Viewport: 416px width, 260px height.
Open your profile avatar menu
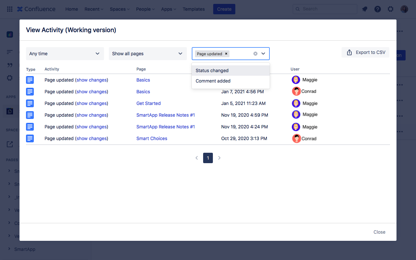(404, 9)
